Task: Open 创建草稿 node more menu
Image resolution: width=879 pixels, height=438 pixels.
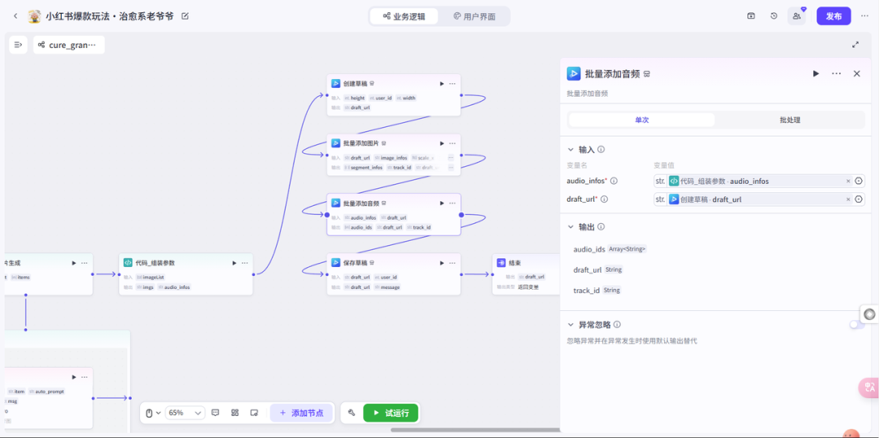Action: coord(452,84)
